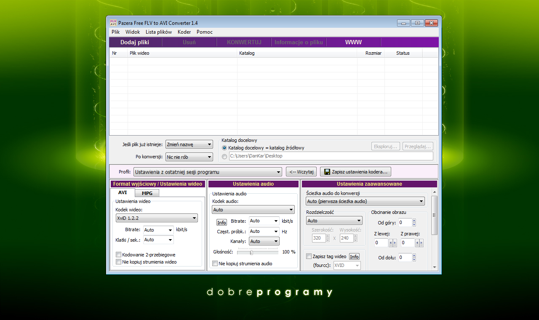
Task: Decrease the Od dołu value with down arrow
Action: click(414, 259)
